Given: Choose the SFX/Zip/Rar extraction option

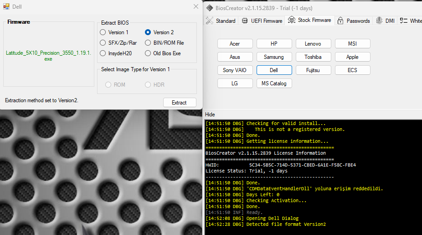Looking at the screenshot, I should [103, 43].
